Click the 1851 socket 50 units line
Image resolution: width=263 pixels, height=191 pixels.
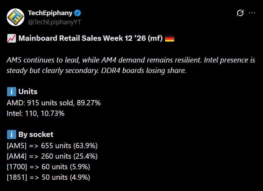click(48, 177)
